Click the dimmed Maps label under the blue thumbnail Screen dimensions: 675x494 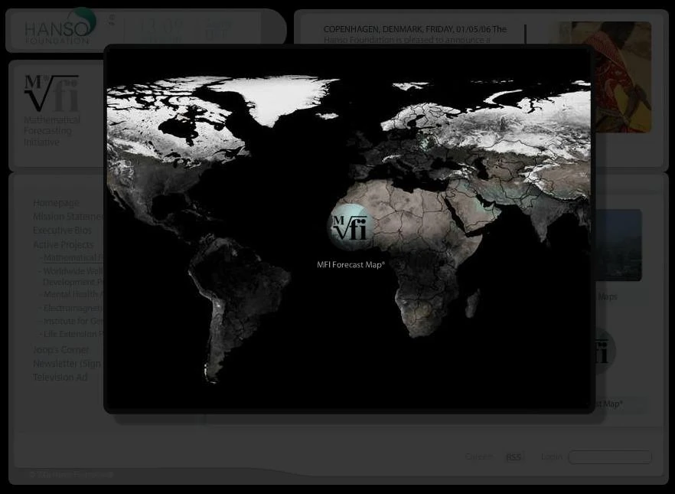pyautogui.click(x=608, y=296)
